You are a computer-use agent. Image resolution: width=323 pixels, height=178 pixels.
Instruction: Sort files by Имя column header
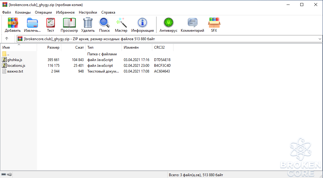coord(19,47)
